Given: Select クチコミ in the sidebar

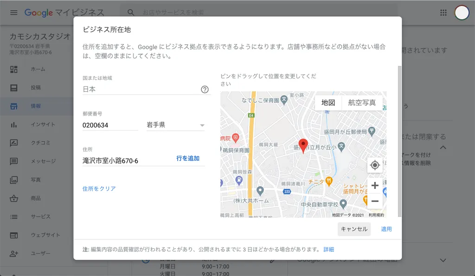Looking at the screenshot, I should click(40, 143).
